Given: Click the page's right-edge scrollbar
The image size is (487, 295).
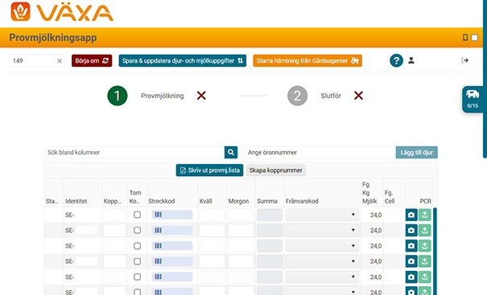Looking at the screenshot, I should click(x=485, y=79).
